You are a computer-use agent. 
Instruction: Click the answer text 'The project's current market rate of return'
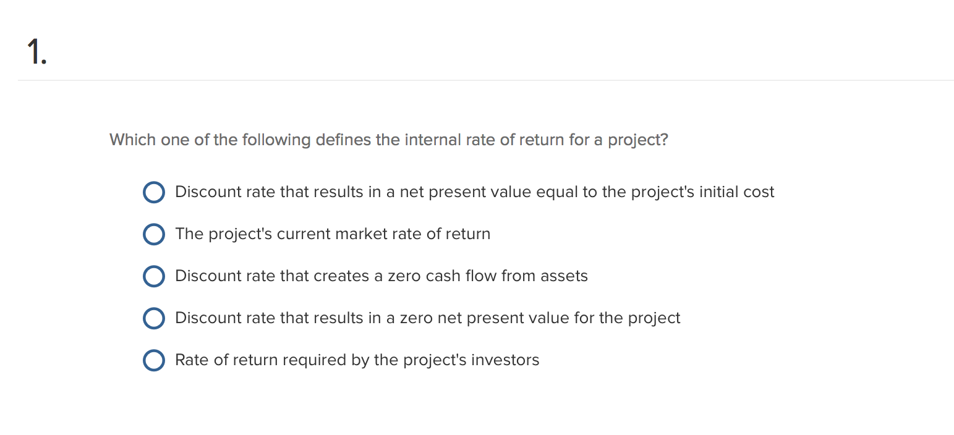tap(333, 234)
